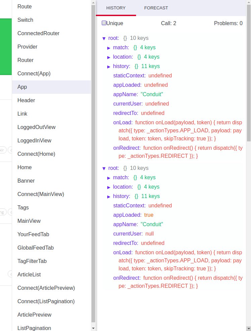This screenshot has width=251, height=331.
Task: Select Connect(App) component
Action: pos(52,73)
